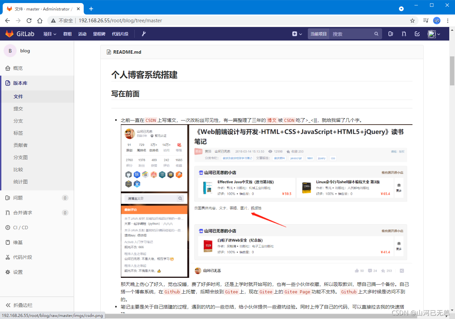
Task: Bookmark this page with star
Action: click(412, 21)
